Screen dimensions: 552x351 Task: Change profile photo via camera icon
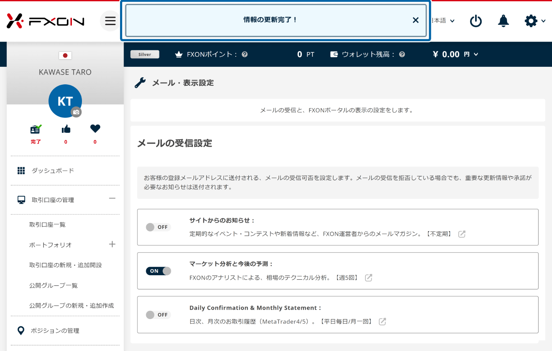click(x=76, y=112)
